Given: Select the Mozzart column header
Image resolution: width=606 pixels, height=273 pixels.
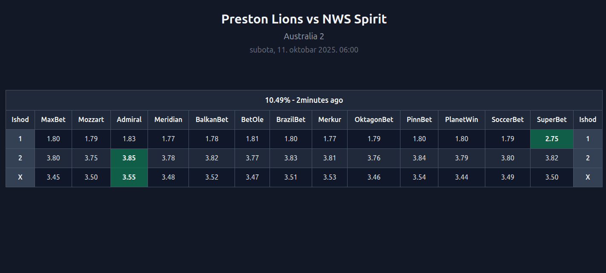Looking at the screenshot, I should pos(91,119).
